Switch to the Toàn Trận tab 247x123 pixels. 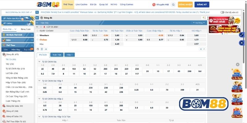tap(57, 55)
